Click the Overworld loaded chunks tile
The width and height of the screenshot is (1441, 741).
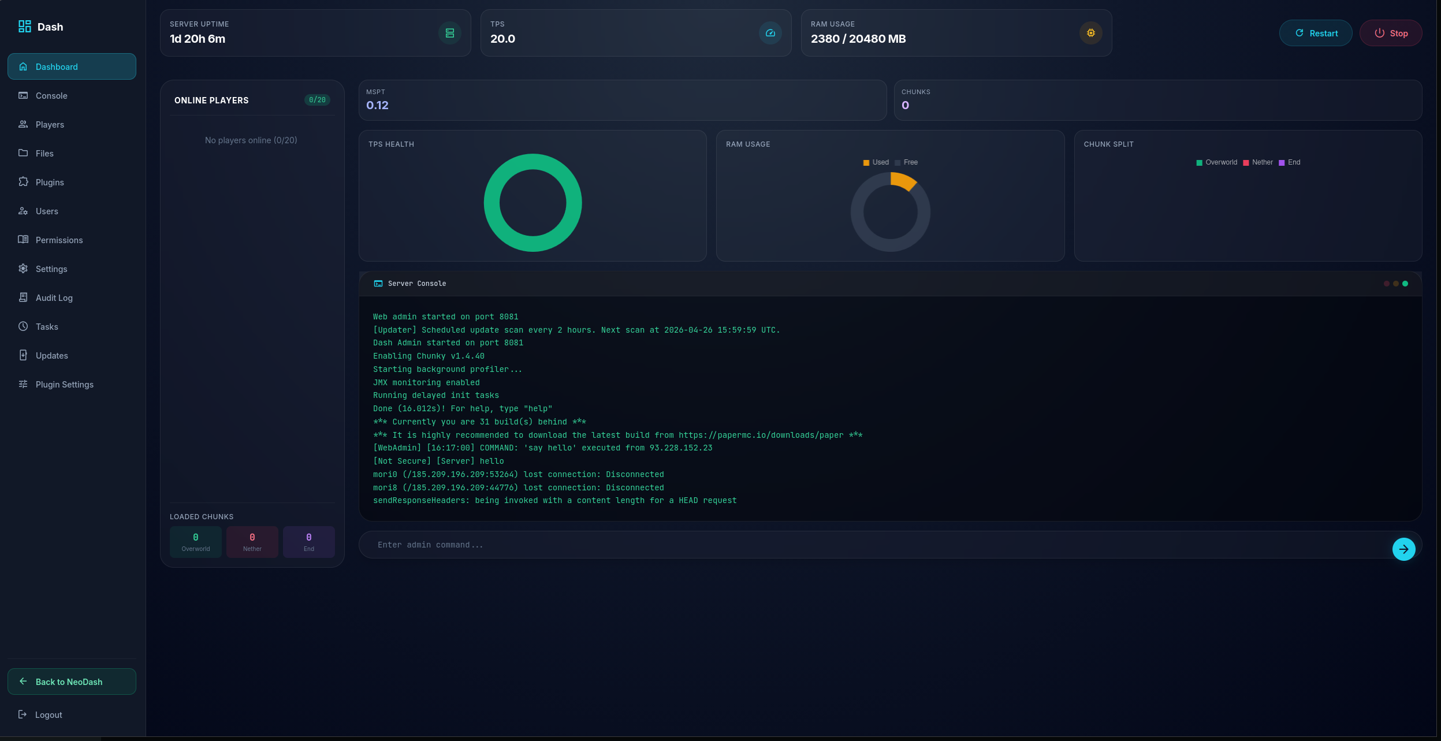(x=196, y=542)
